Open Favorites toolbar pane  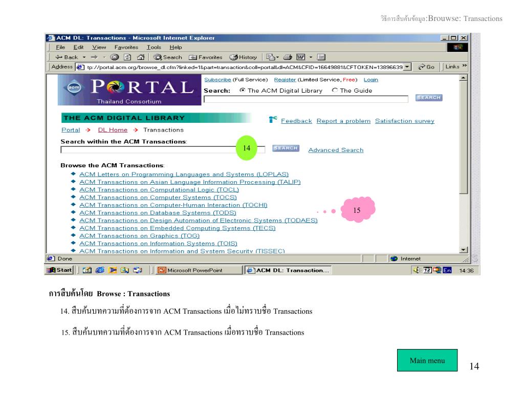(x=206, y=57)
